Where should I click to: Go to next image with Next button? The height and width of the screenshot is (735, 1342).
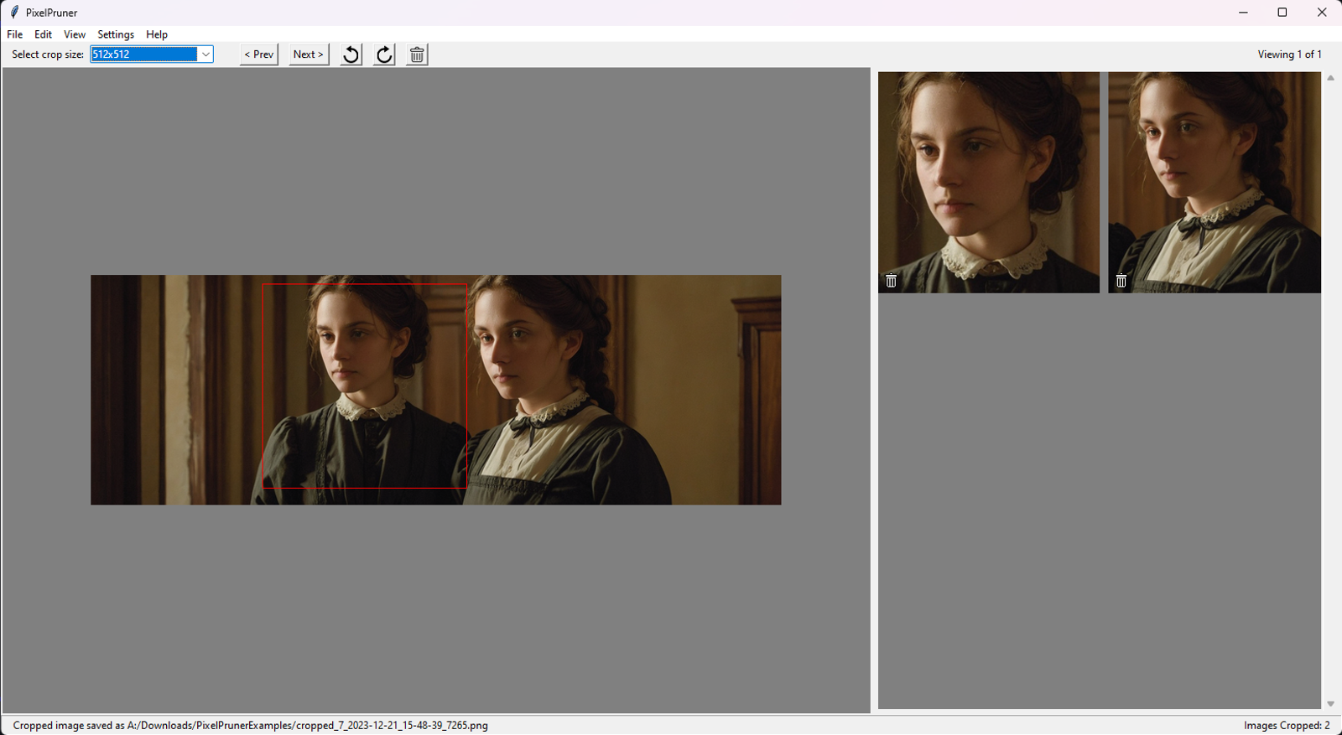coord(309,54)
